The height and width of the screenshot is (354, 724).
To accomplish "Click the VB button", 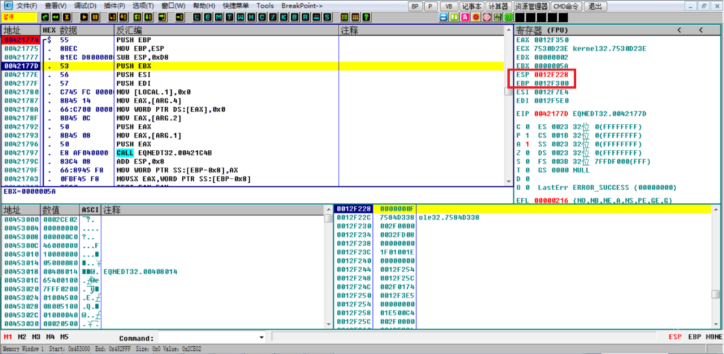I will [x=448, y=6].
